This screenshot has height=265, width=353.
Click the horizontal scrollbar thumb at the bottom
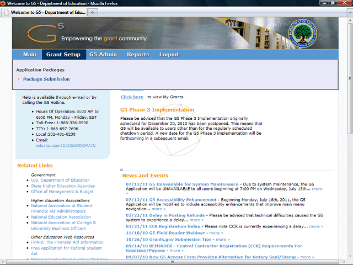click(x=173, y=262)
